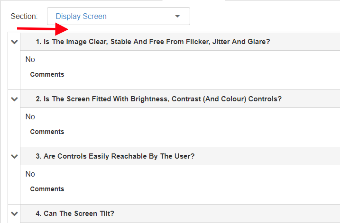Open Comments under question 1

click(x=47, y=74)
